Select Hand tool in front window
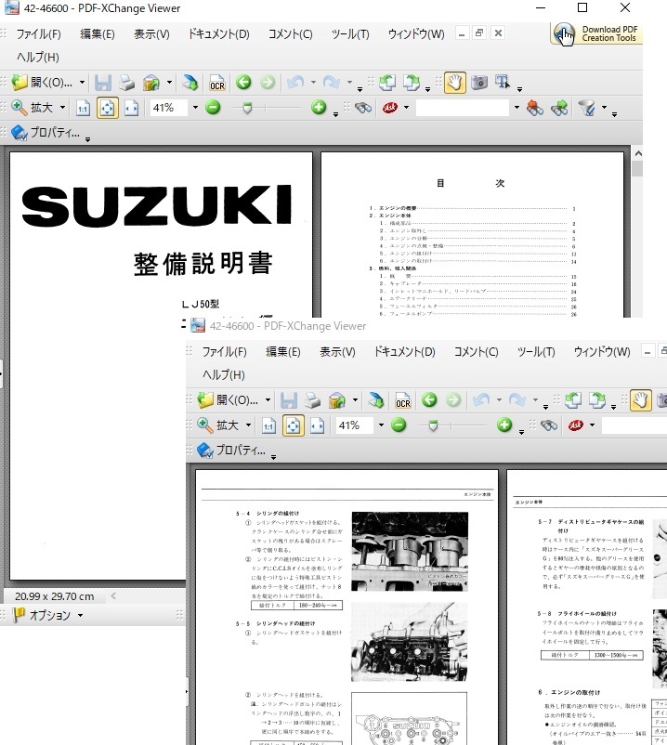The width and height of the screenshot is (667, 745). [x=640, y=400]
